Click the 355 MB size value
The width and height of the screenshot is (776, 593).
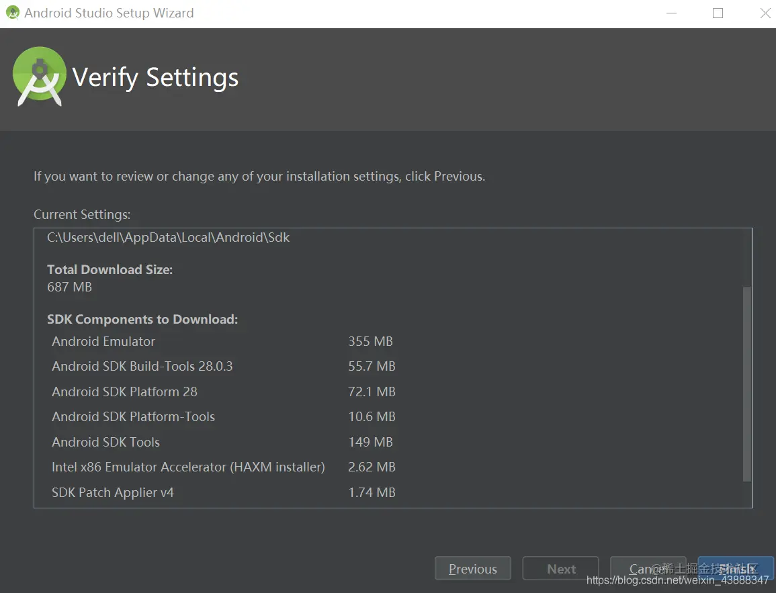pos(370,341)
